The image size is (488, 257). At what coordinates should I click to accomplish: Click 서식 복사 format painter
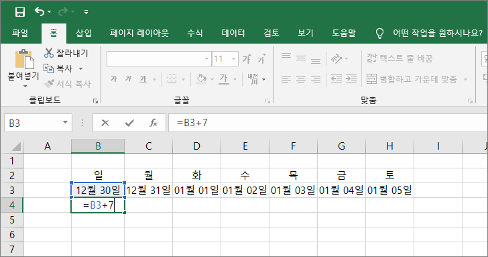tap(68, 83)
